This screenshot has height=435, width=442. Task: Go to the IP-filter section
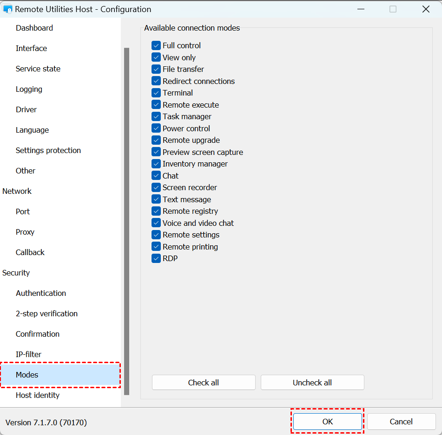[x=29, y=354]
